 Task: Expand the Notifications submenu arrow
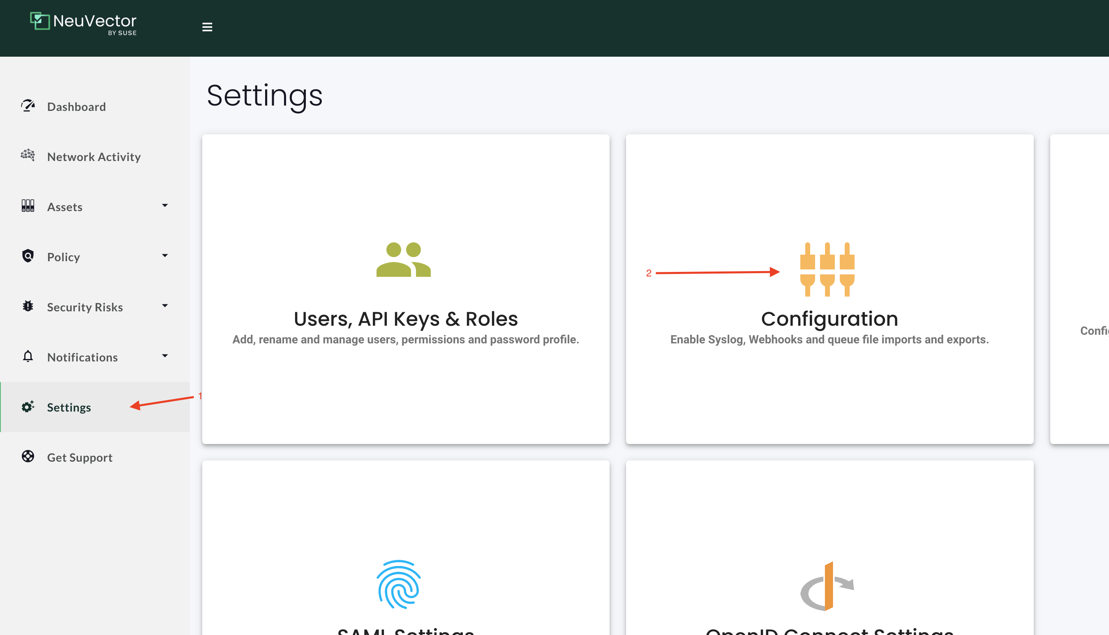click(164, 356)
